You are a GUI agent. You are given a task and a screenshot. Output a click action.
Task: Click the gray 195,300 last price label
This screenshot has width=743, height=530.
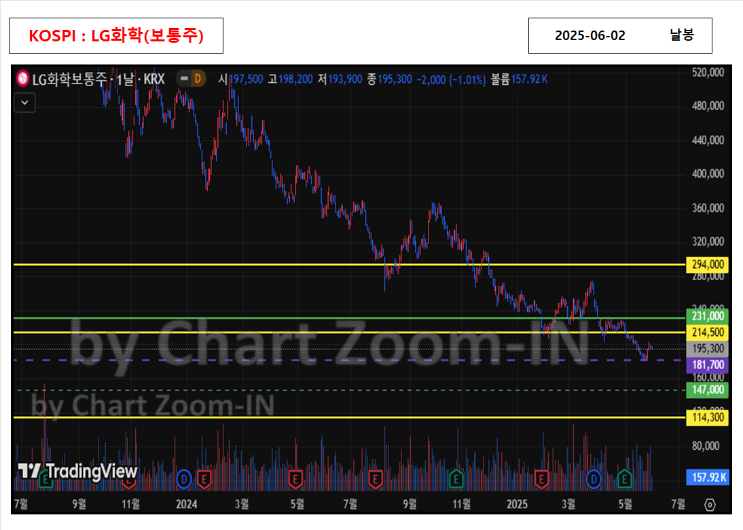[x=708, y=349]
